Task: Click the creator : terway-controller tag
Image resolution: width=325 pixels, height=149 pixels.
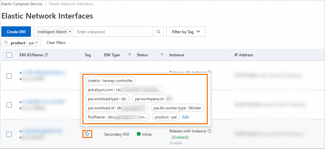Action: click(110, 80)
